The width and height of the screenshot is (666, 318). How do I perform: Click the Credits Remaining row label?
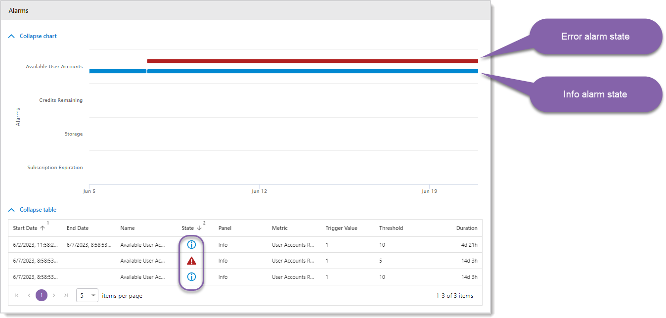click(61, 100)
